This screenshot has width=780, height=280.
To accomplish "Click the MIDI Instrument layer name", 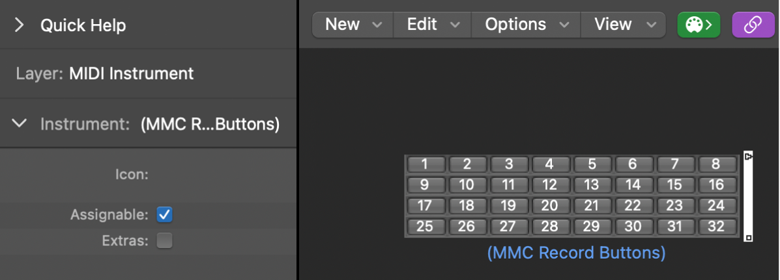I will [x=131, y=73].
